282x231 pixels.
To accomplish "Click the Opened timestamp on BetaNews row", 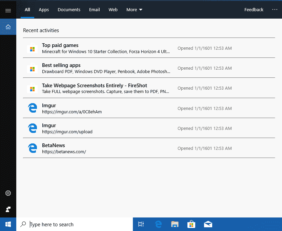I will pyautogui.click(x=205, y=148).
